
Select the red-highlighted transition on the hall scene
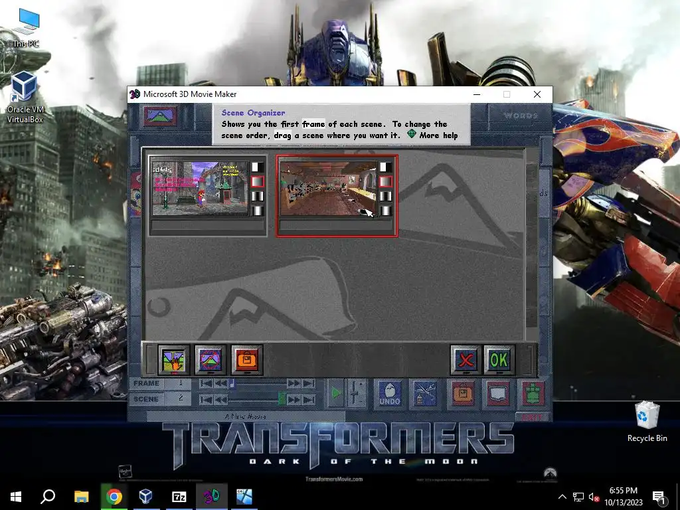(x=386, y=182)
